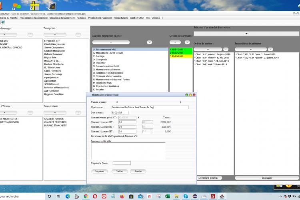Screen dimensions: 300x200
Task: Open Opera browser from the taskbar
Action: click(x=95, y=196)
